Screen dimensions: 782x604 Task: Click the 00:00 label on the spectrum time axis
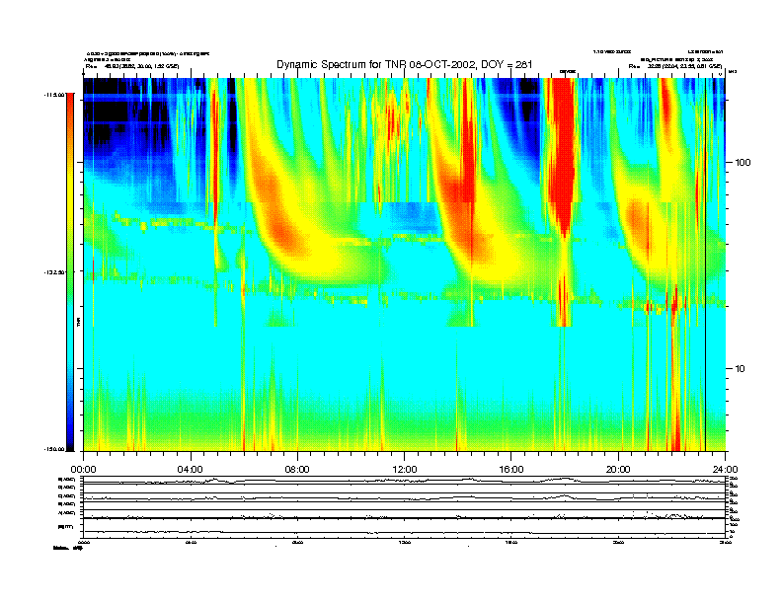[83, 470]
